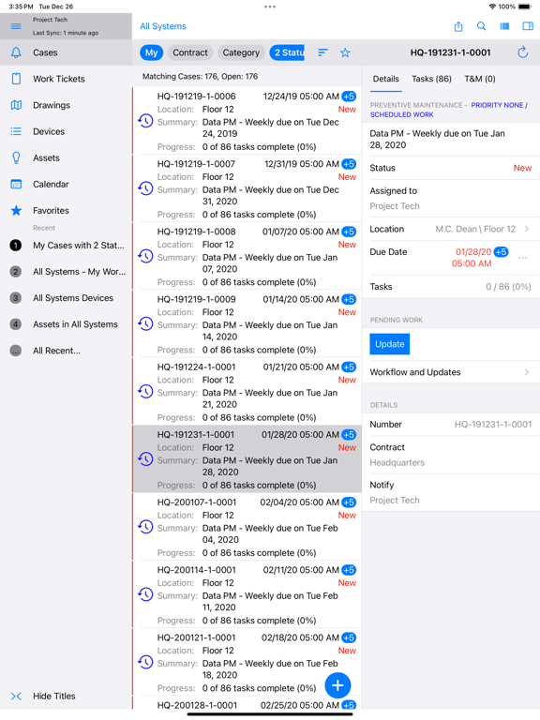540x720 pixels.
Task: Open the sort order icon
Action: pos(322,52)
